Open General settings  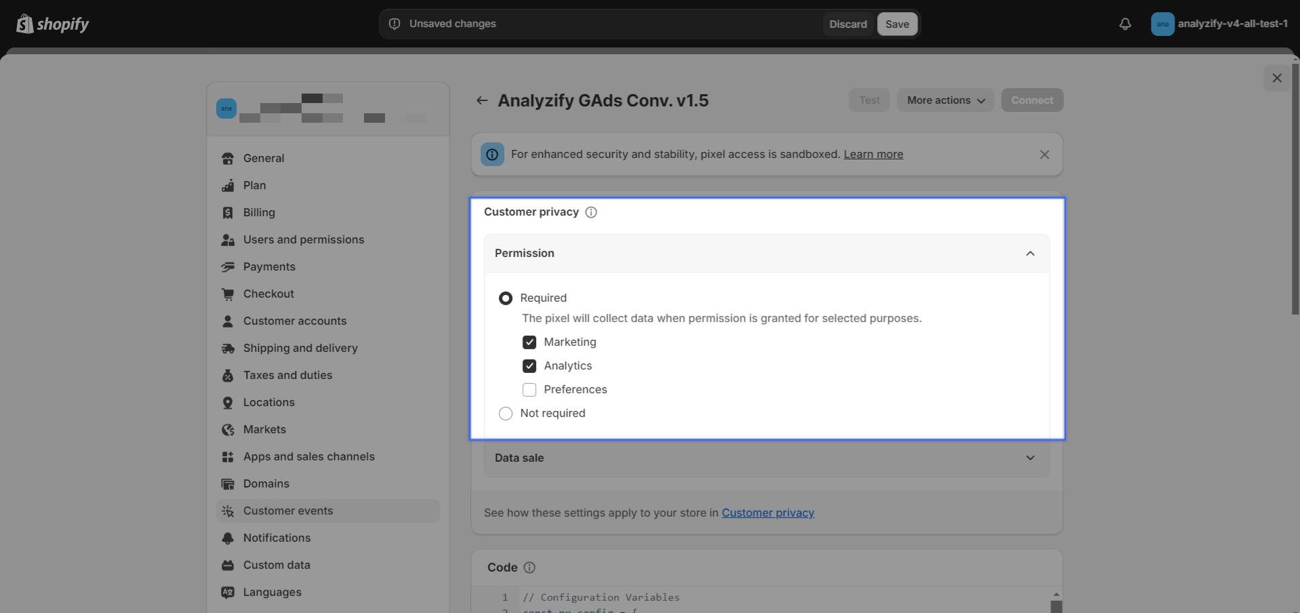point(328,158)
